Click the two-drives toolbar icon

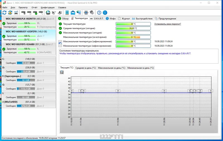(x=54, y=13)
